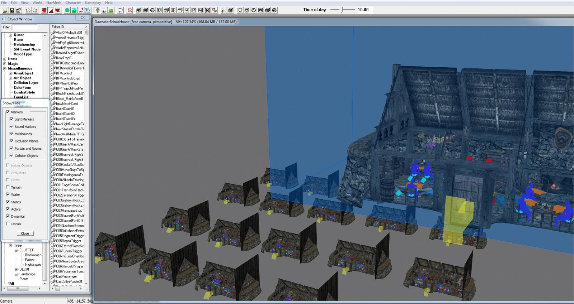The image size is (574, 304).
Task: Toggle the green grass toolbar icon
Action: (x=111, y=10)
